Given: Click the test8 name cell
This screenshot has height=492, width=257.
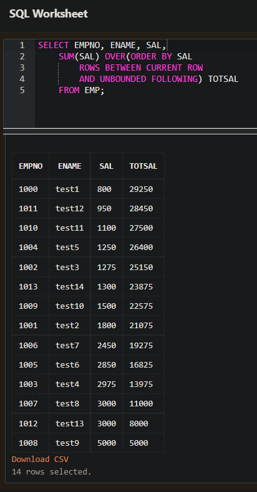Looking at the screenshot, I should click(69, 403).
